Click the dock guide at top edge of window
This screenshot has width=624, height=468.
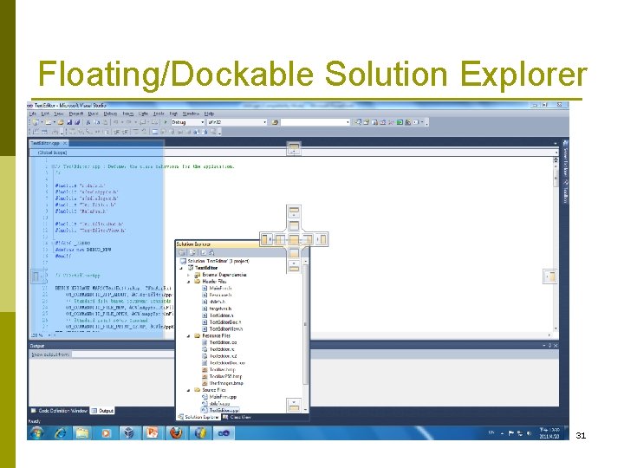click(x=294, y=148)
